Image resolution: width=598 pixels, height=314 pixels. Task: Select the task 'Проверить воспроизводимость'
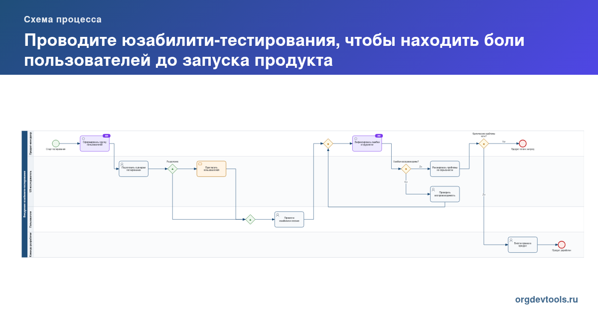(445, 194)
